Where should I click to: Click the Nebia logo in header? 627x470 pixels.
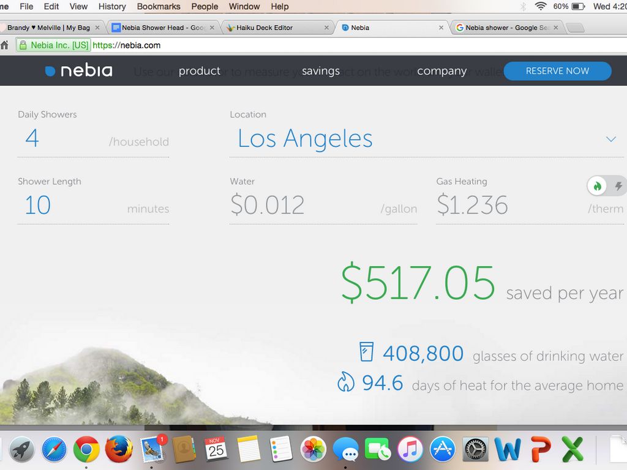(x=78, y=71)
